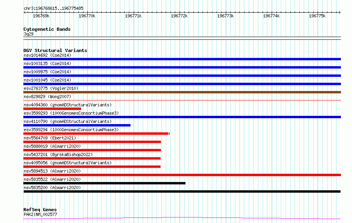Select the red nsv5888019 variant bar
352x223 pixels.
(92, 150)
